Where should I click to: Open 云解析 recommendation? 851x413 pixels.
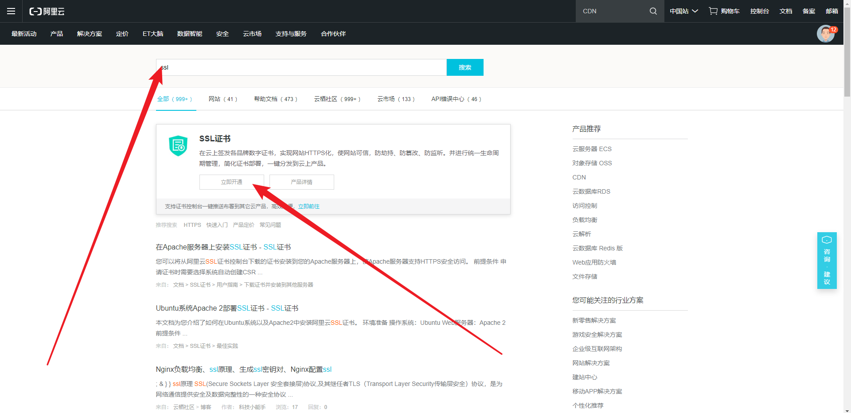[582, 234]
